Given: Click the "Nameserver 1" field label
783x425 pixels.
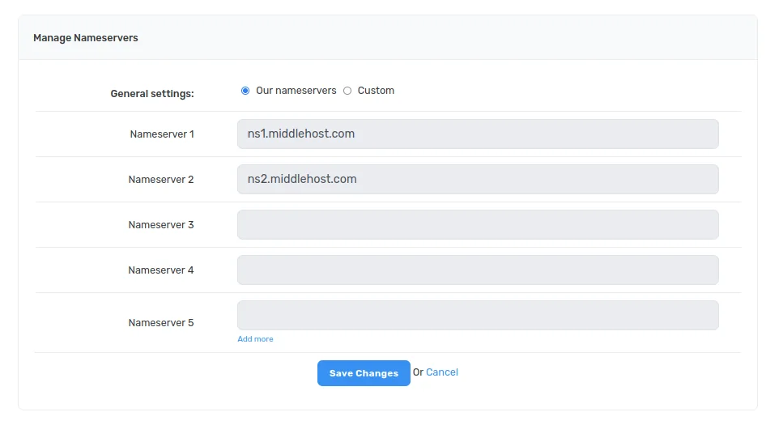Looking at the screenshot, I should pyautogui.click(x=162, y=134).
